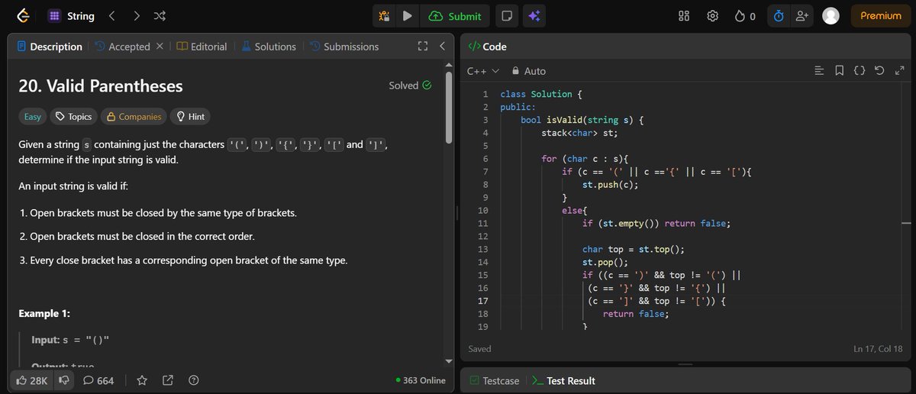This screenshot has height=394, width=916.
Task: Open the user profile avatar
Action: 831,16
